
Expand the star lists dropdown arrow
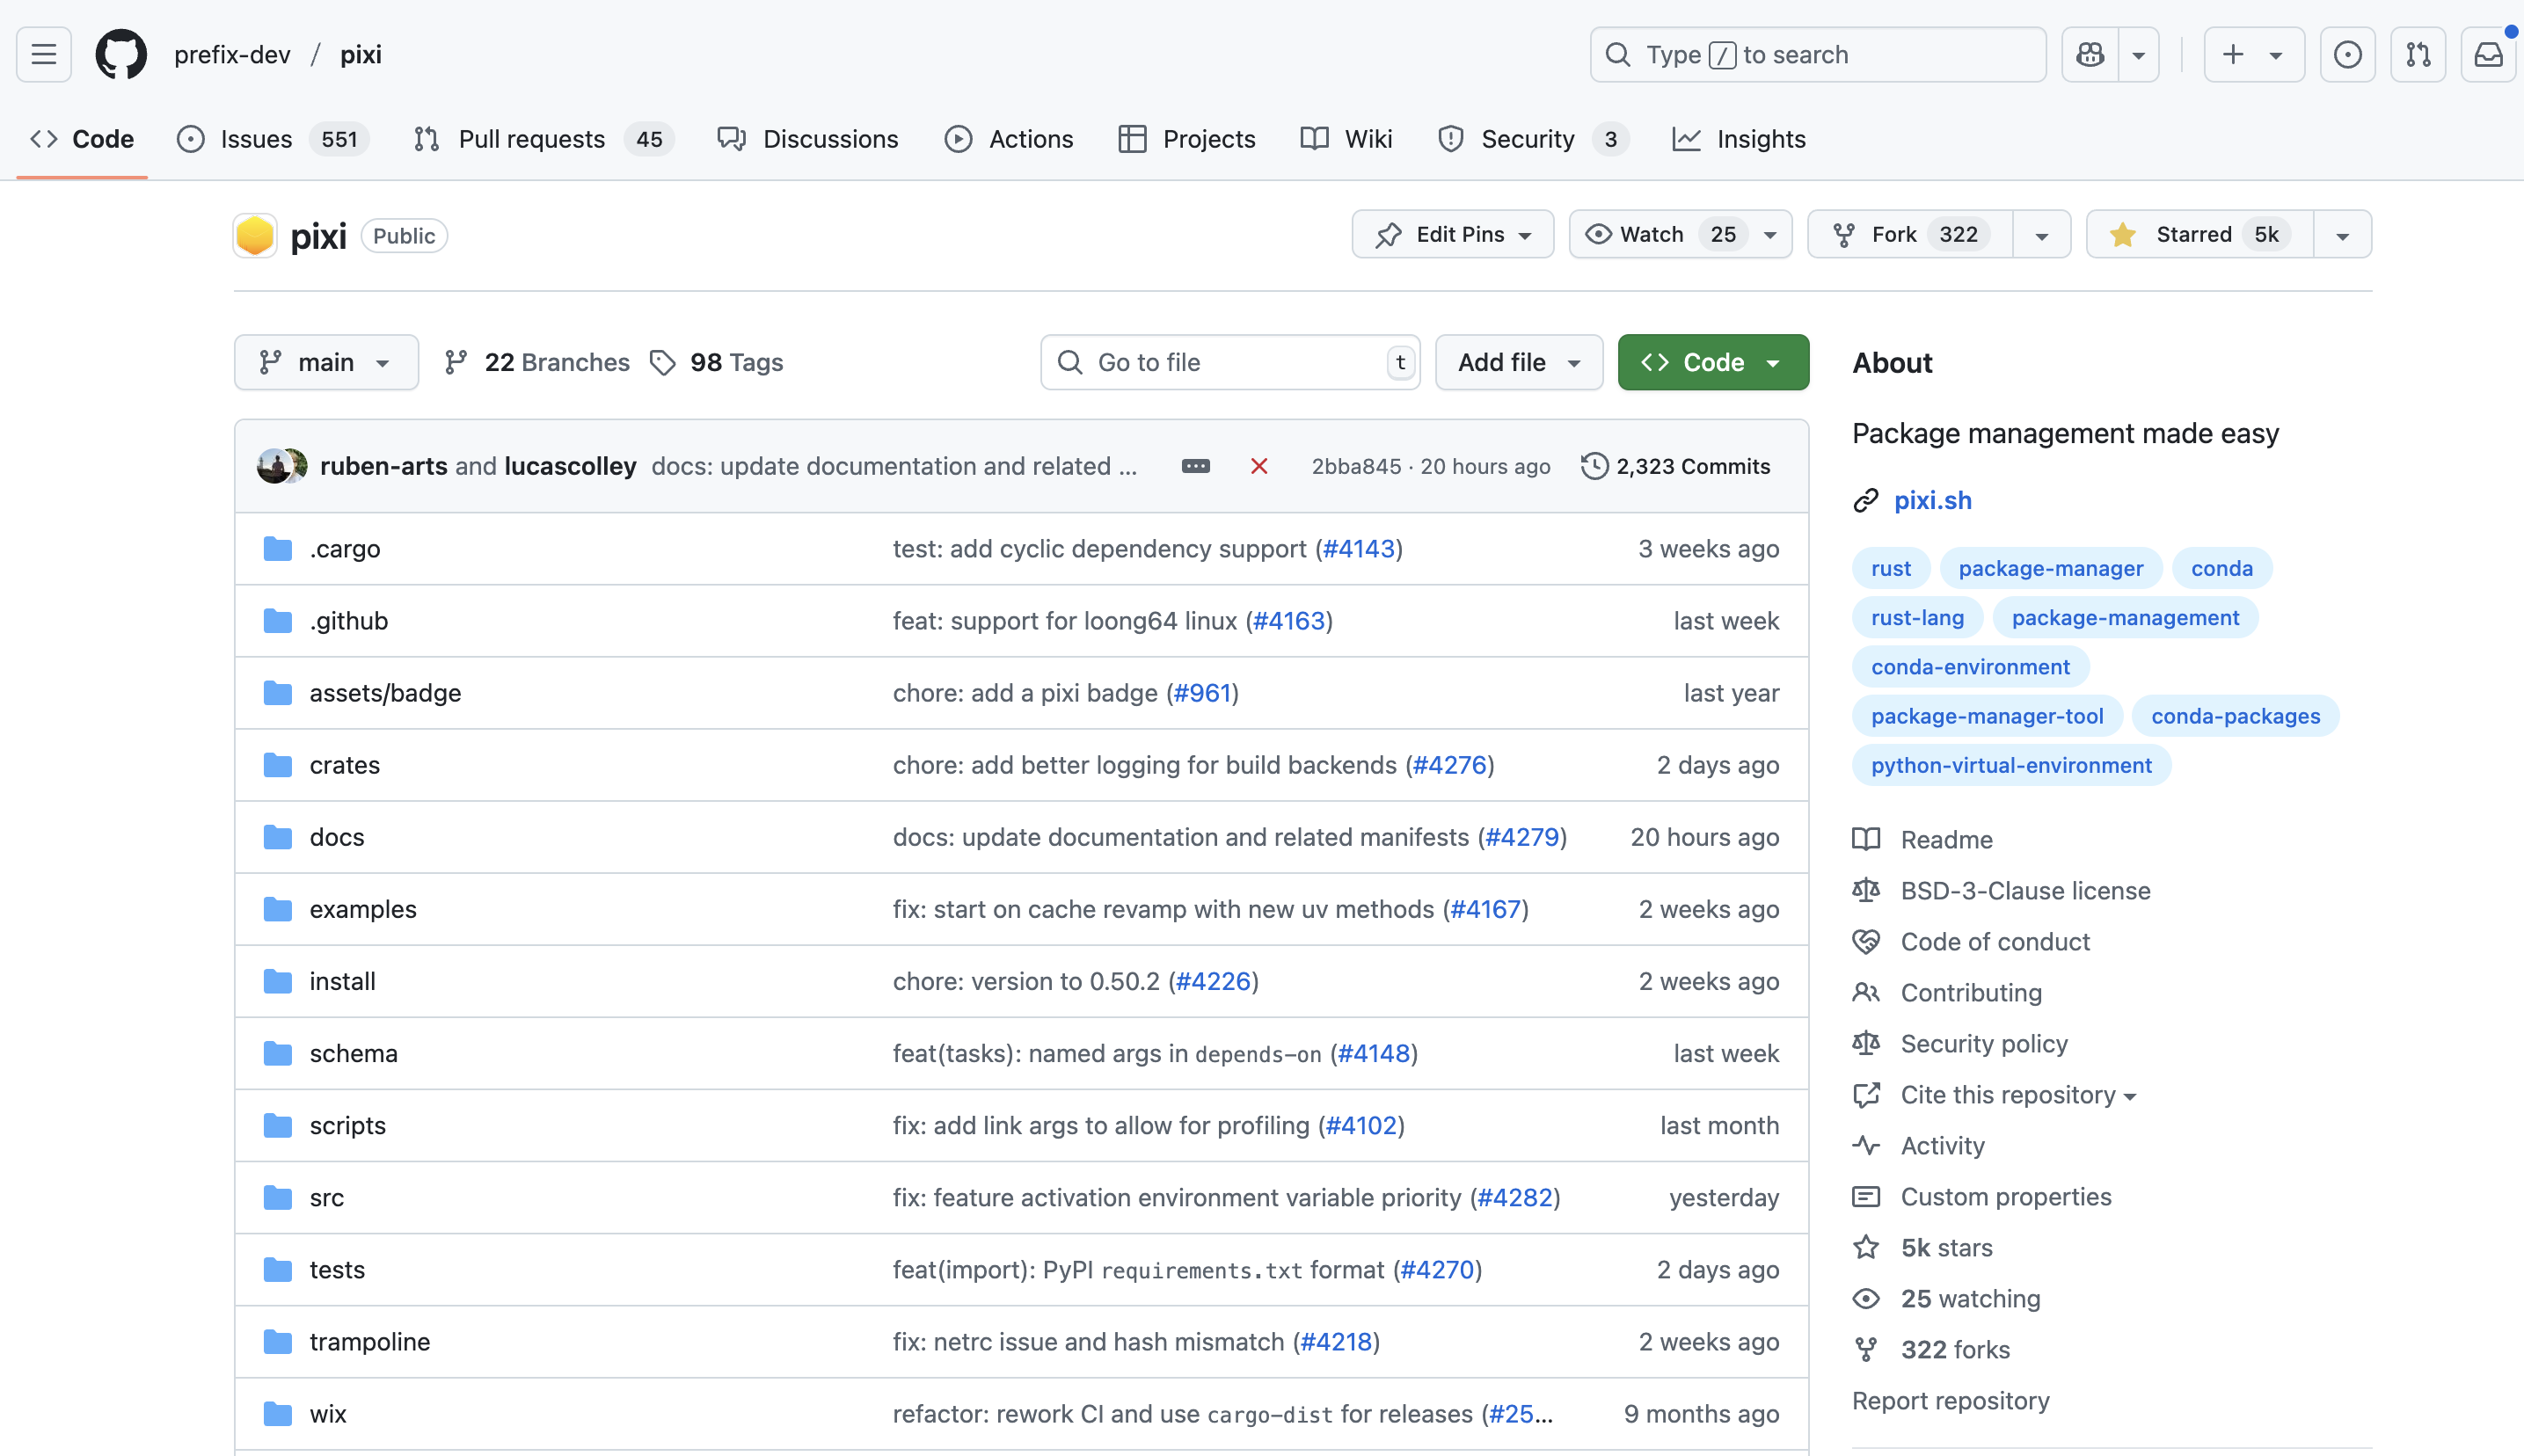click(x=2342, y=234)
